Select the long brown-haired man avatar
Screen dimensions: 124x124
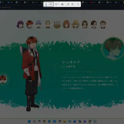coord(85,25)
